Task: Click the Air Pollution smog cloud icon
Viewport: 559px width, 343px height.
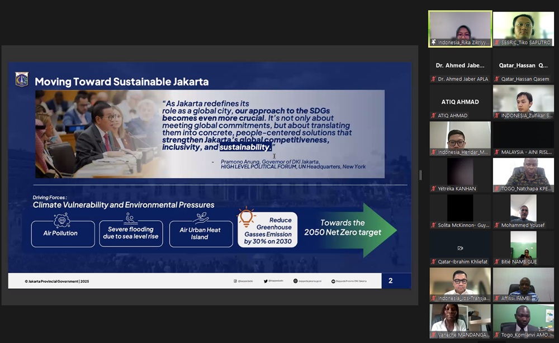Action: click(x=61, y=219)
